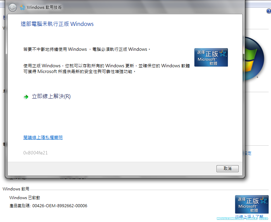271x222 pixels.
Task: Go back using the dialog's back arrow
Action: [x=12, y=8]
